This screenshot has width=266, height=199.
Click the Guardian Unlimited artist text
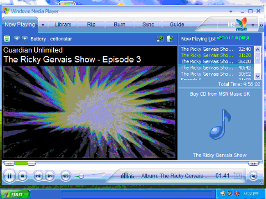(33, 50)
